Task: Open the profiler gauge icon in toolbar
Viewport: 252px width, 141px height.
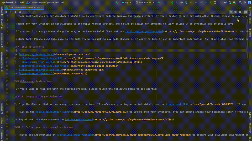Action: click(x=181, y=2)
